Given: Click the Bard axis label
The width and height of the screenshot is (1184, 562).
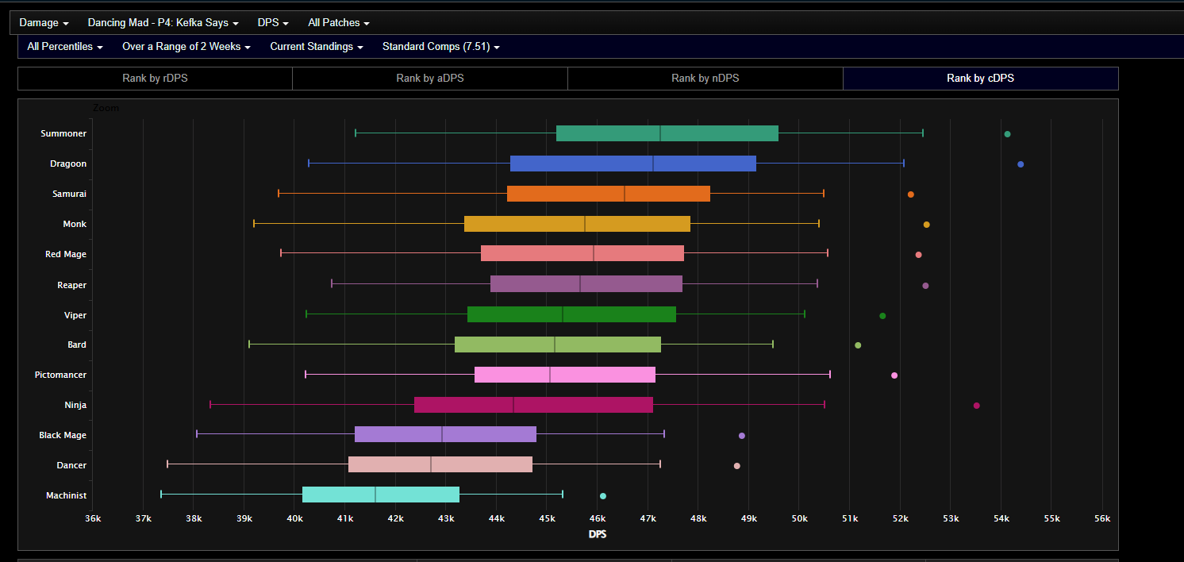Looking at the screenshot, I should (x=77, y=345).
